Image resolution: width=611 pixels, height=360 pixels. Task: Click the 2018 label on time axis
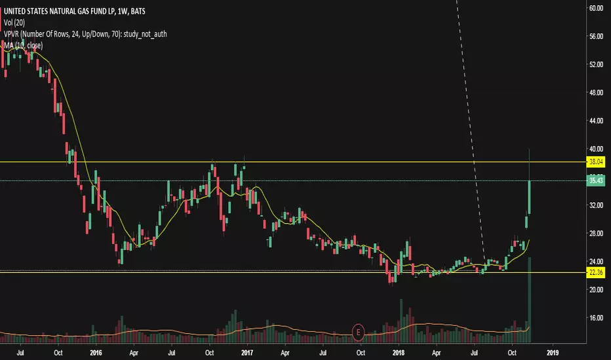click(x=398, y=353)
